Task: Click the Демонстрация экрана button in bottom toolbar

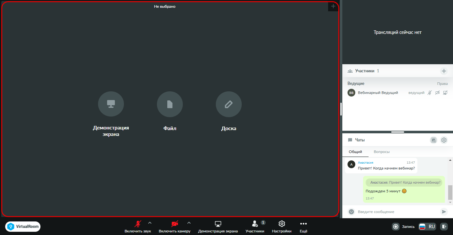Action: tap(218, 227)
